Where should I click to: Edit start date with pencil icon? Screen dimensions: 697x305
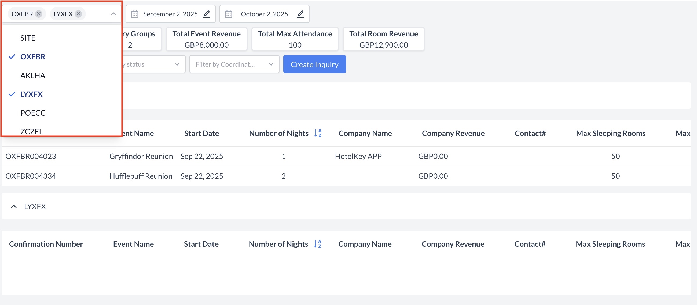[x=207, y=14]
